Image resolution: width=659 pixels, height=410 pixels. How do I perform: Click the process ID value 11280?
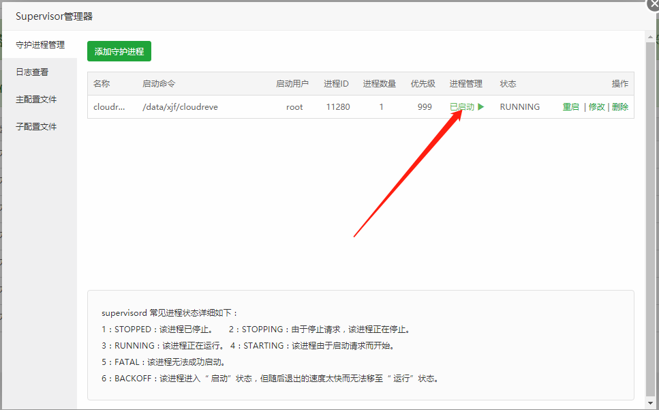338,107
